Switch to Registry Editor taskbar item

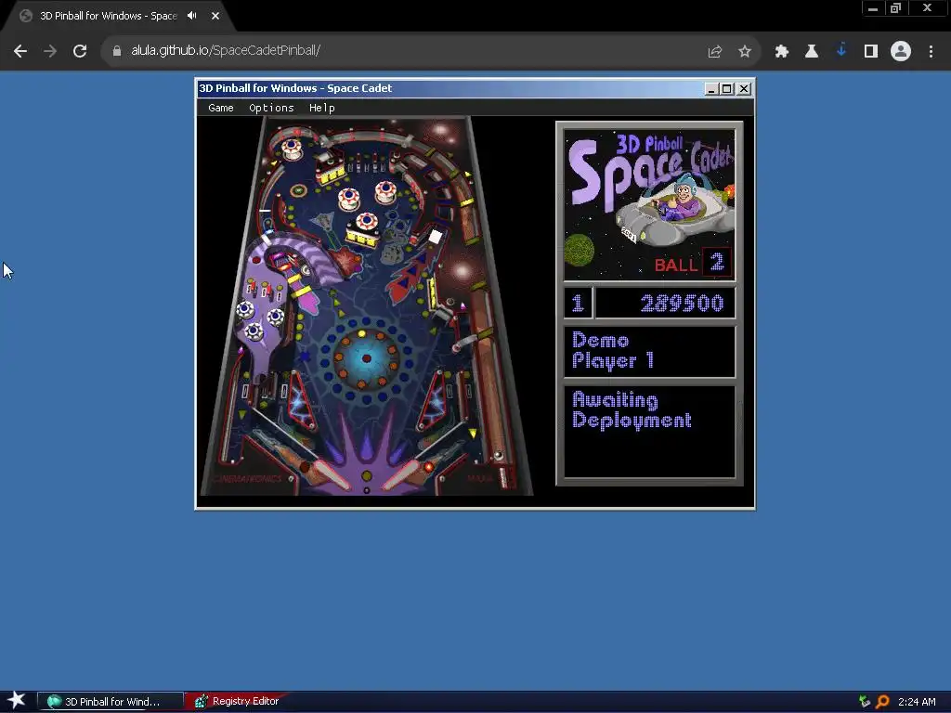[x=237, y=702]
